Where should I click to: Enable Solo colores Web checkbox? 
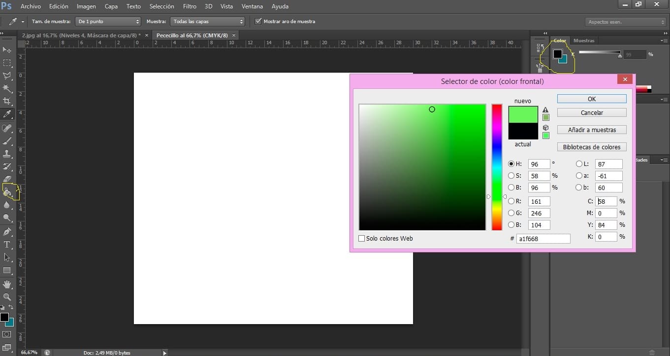[362, 239]
